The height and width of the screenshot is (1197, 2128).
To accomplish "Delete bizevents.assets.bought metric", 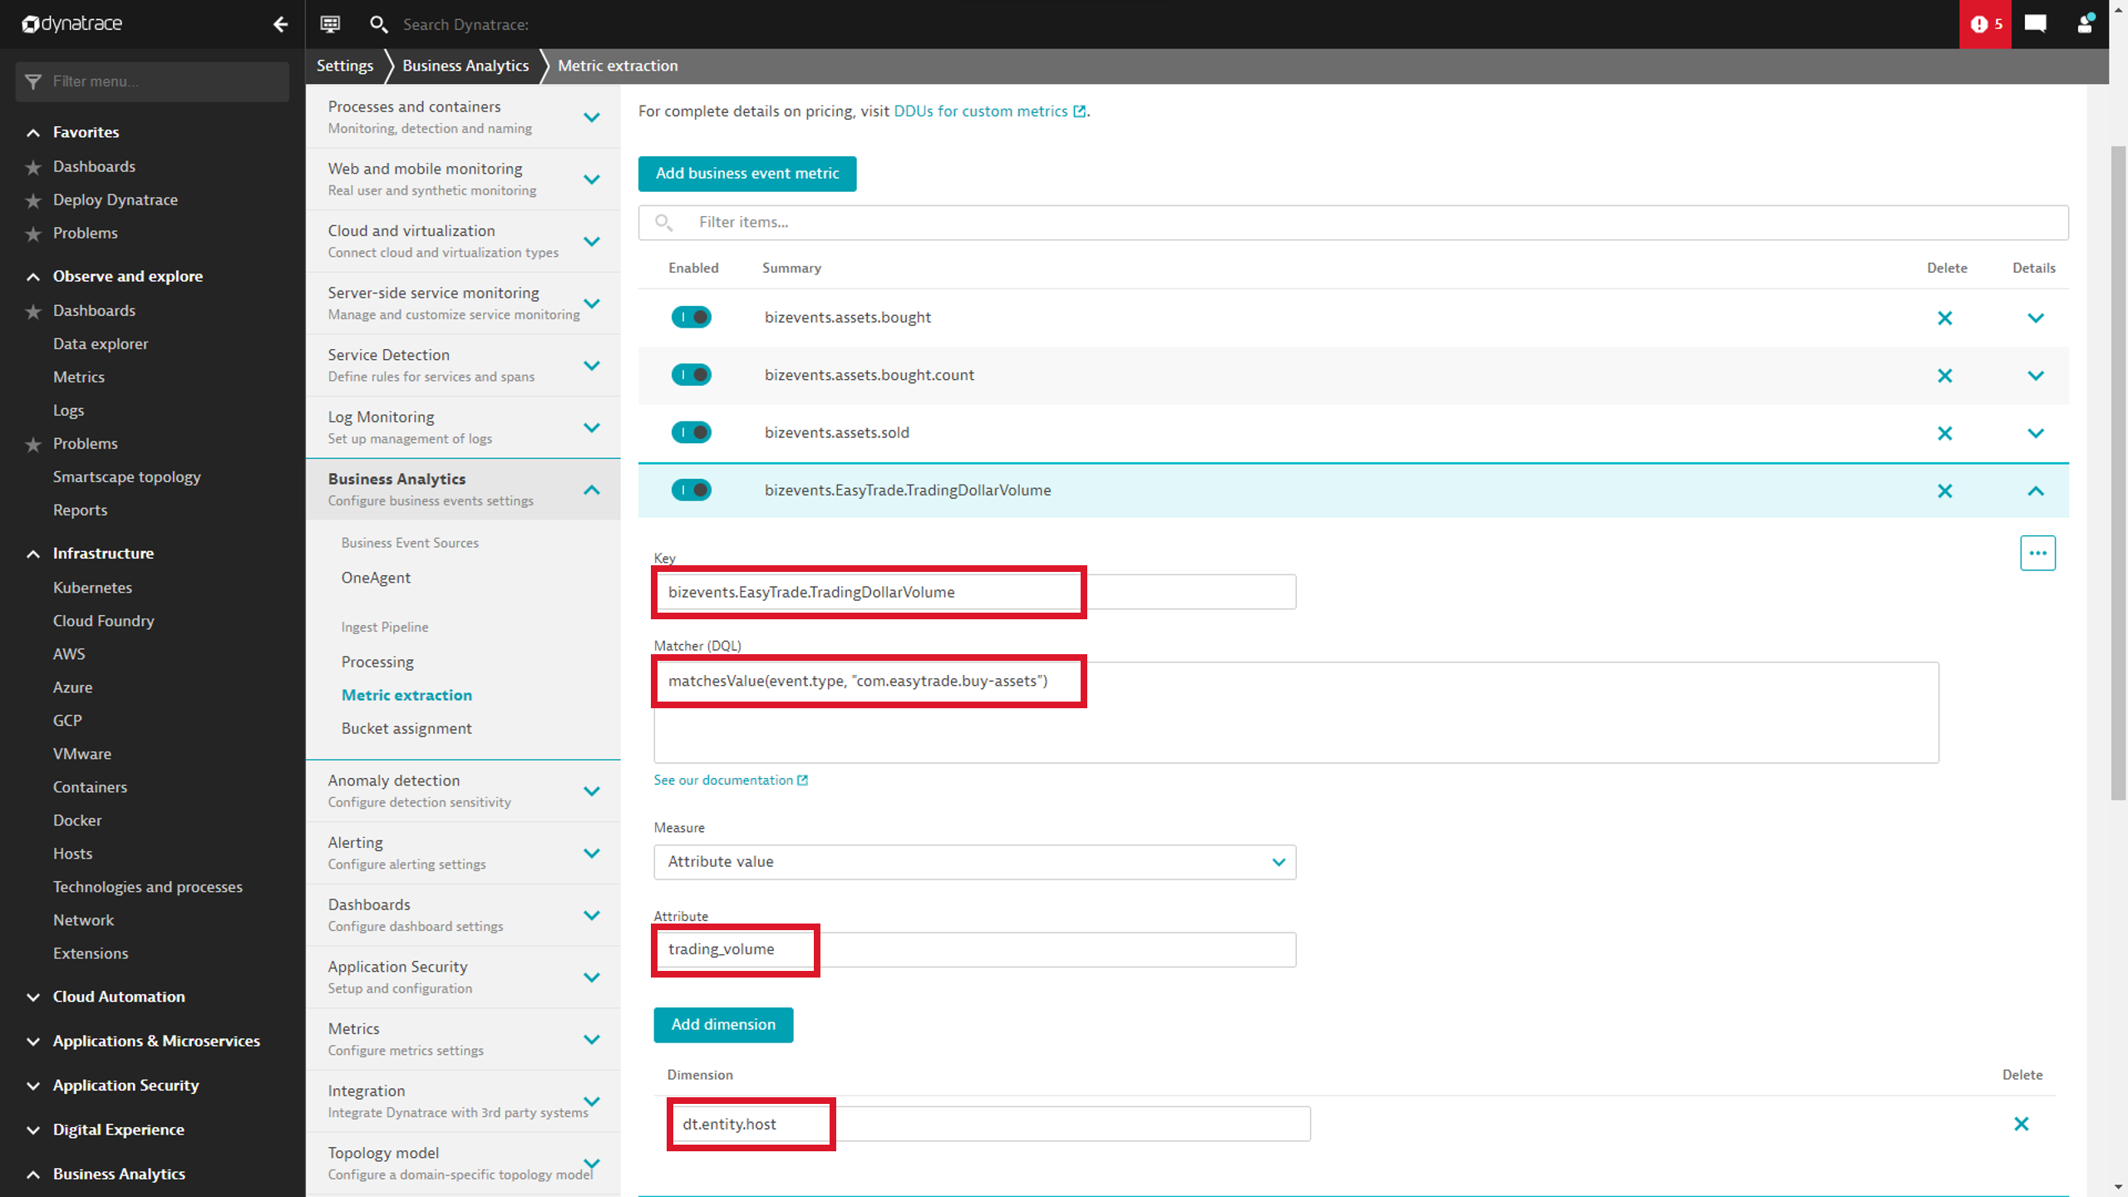I will point(1945,318).
